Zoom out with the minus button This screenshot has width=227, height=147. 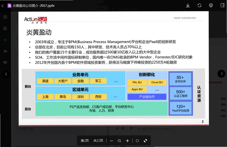111,141
